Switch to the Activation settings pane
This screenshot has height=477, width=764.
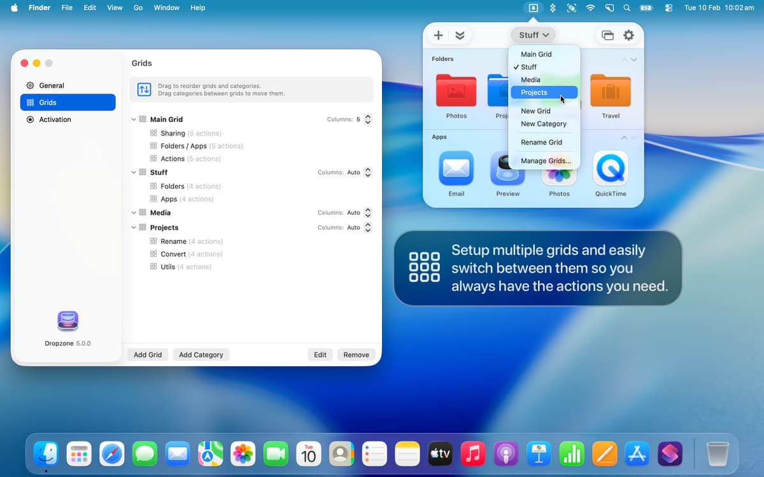point(55,120)
